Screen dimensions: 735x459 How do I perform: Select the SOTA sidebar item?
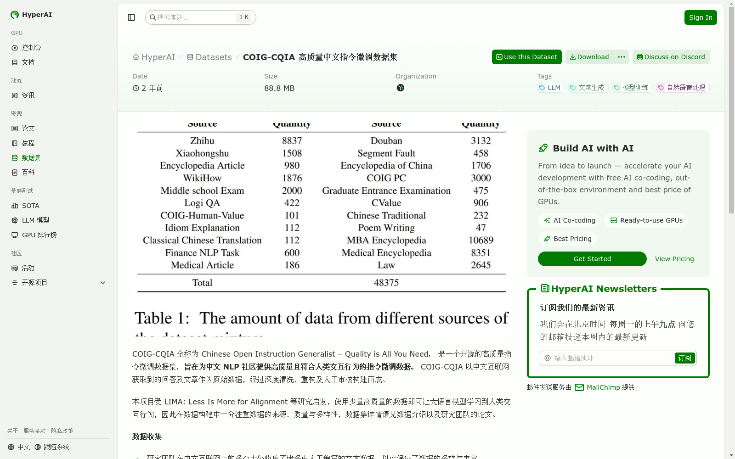pos(59,206)
